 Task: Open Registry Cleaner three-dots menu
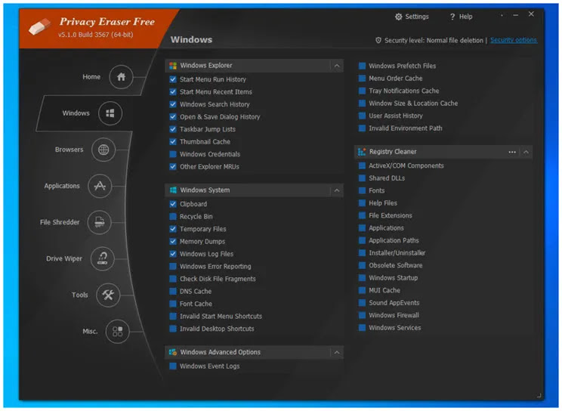pyautogui.click(x=512, y=152)
